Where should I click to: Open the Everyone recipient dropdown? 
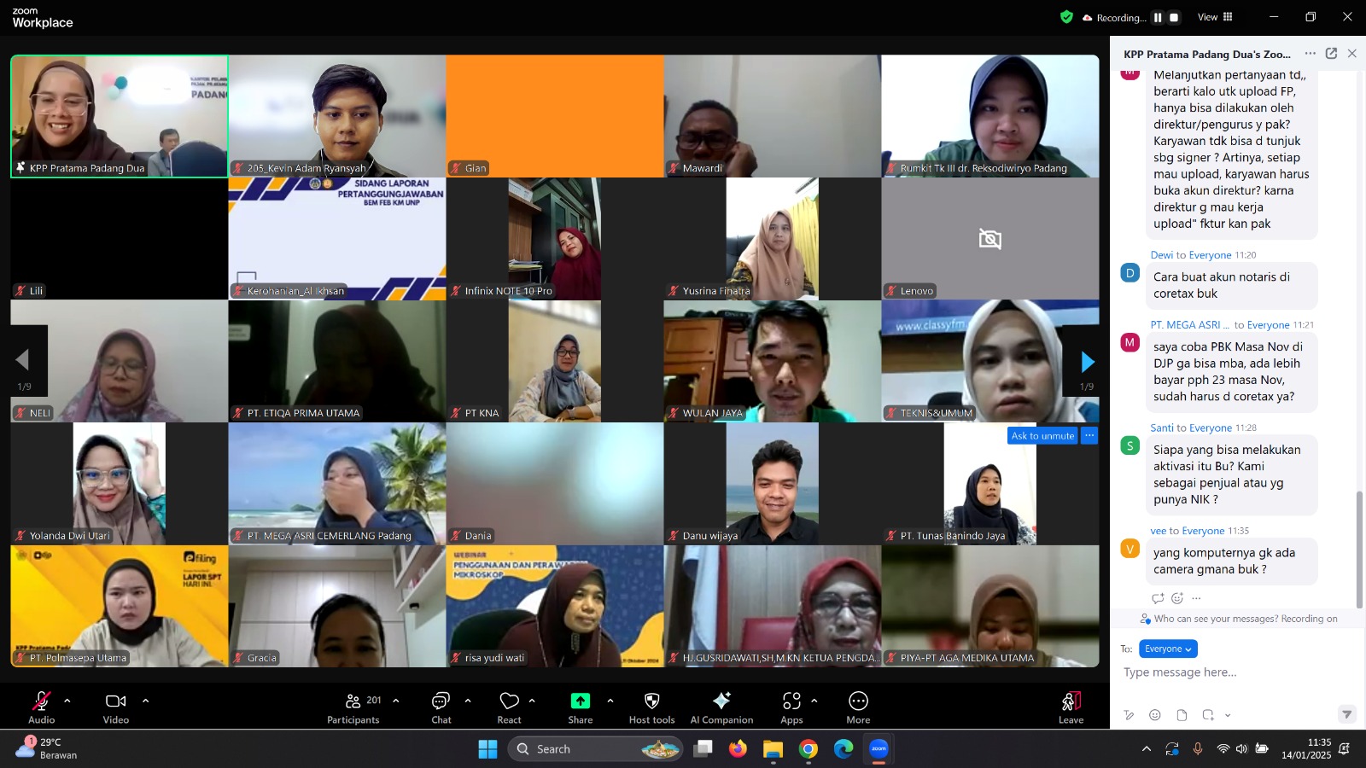tap(1168, 649)
